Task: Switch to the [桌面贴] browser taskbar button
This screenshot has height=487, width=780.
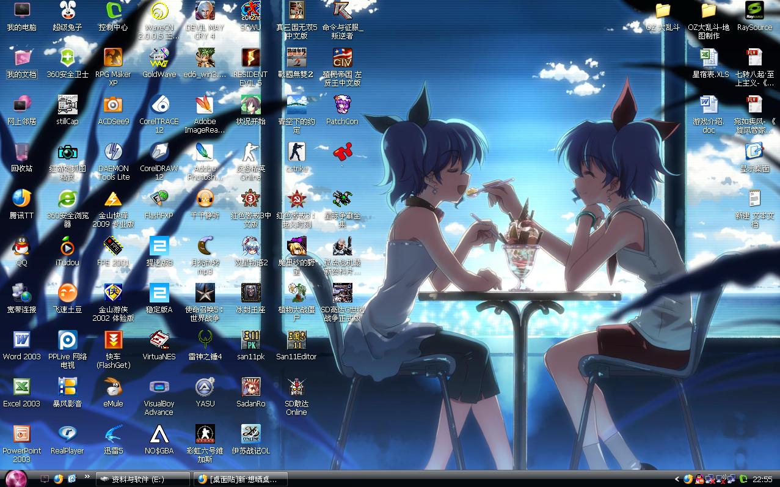Action: [x=239, y=479]
